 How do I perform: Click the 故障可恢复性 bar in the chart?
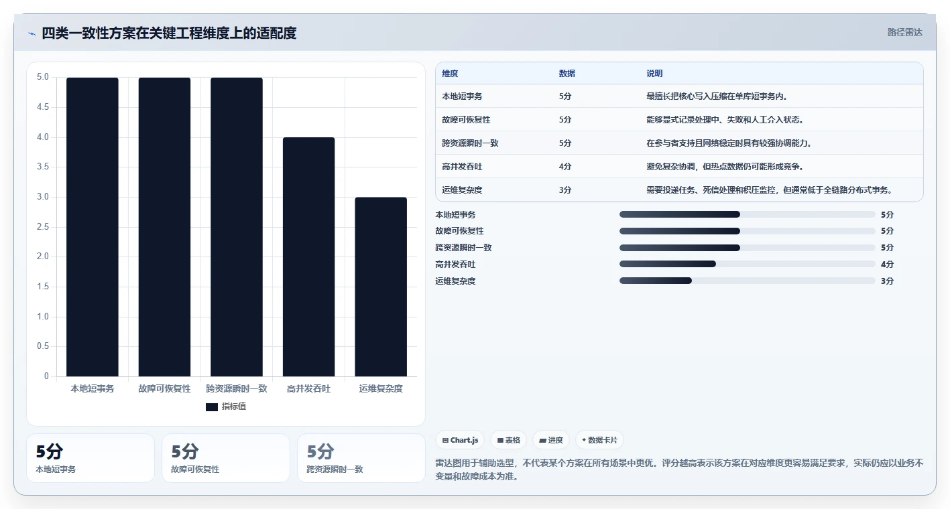point(164,227)
